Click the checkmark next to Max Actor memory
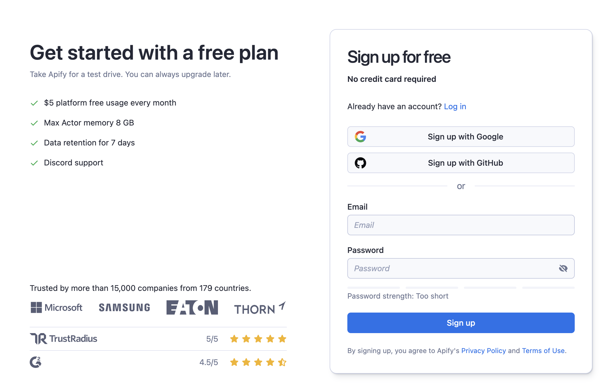 click(34, 123)
